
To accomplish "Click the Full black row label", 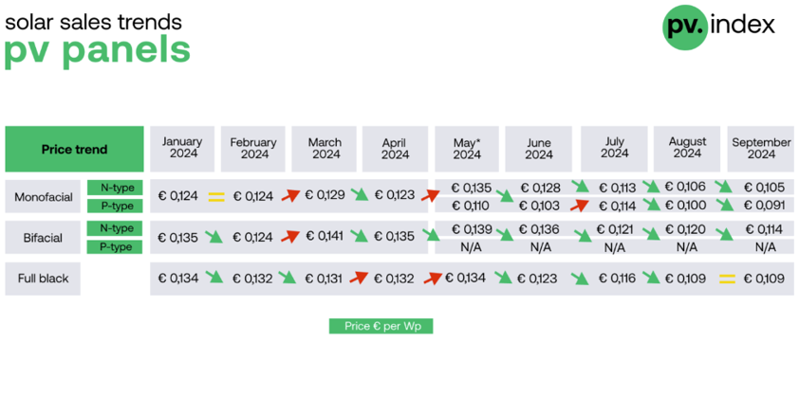I will click(43, 279).
